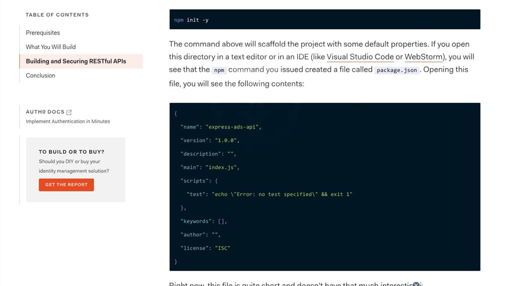Go to What You Will Build section

(x=51, y=47)
